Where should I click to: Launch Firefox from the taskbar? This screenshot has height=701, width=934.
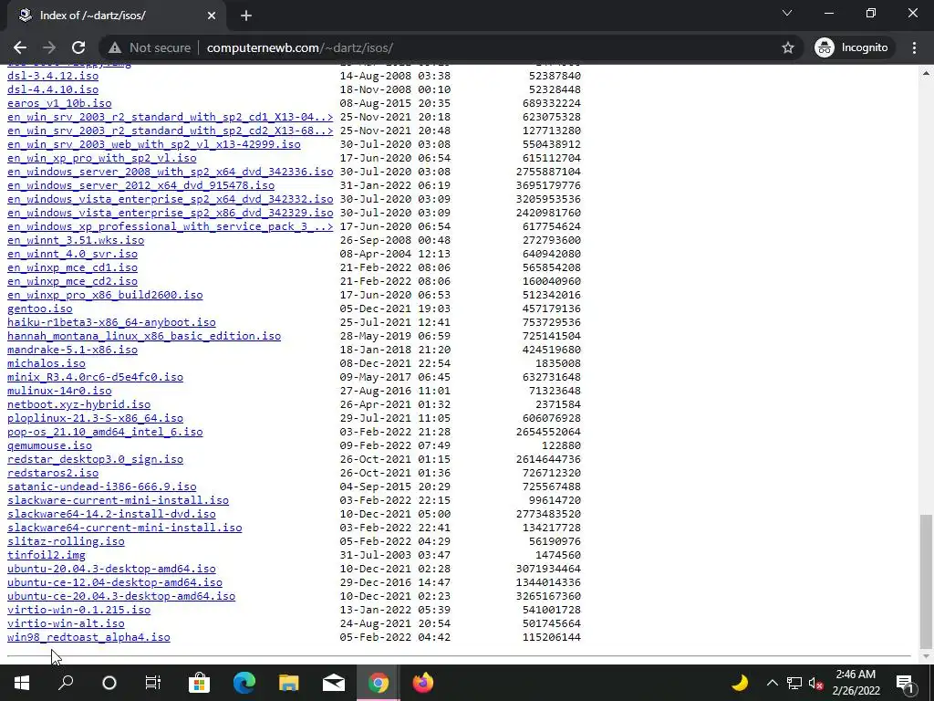(x=423, y=683)
